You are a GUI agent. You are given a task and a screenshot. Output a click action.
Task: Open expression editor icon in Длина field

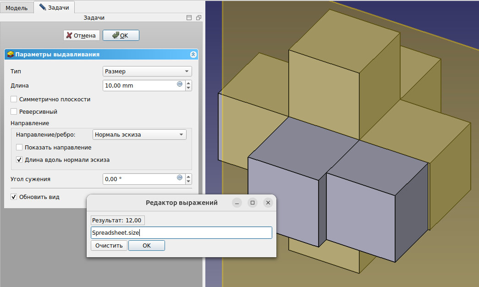point(180,84)
